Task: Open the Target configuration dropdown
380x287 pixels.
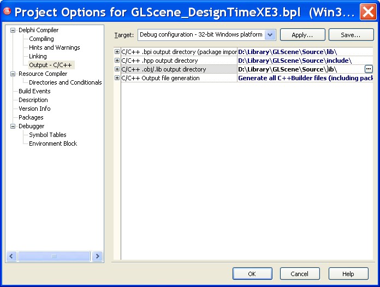Action: (x=270, y=35)
